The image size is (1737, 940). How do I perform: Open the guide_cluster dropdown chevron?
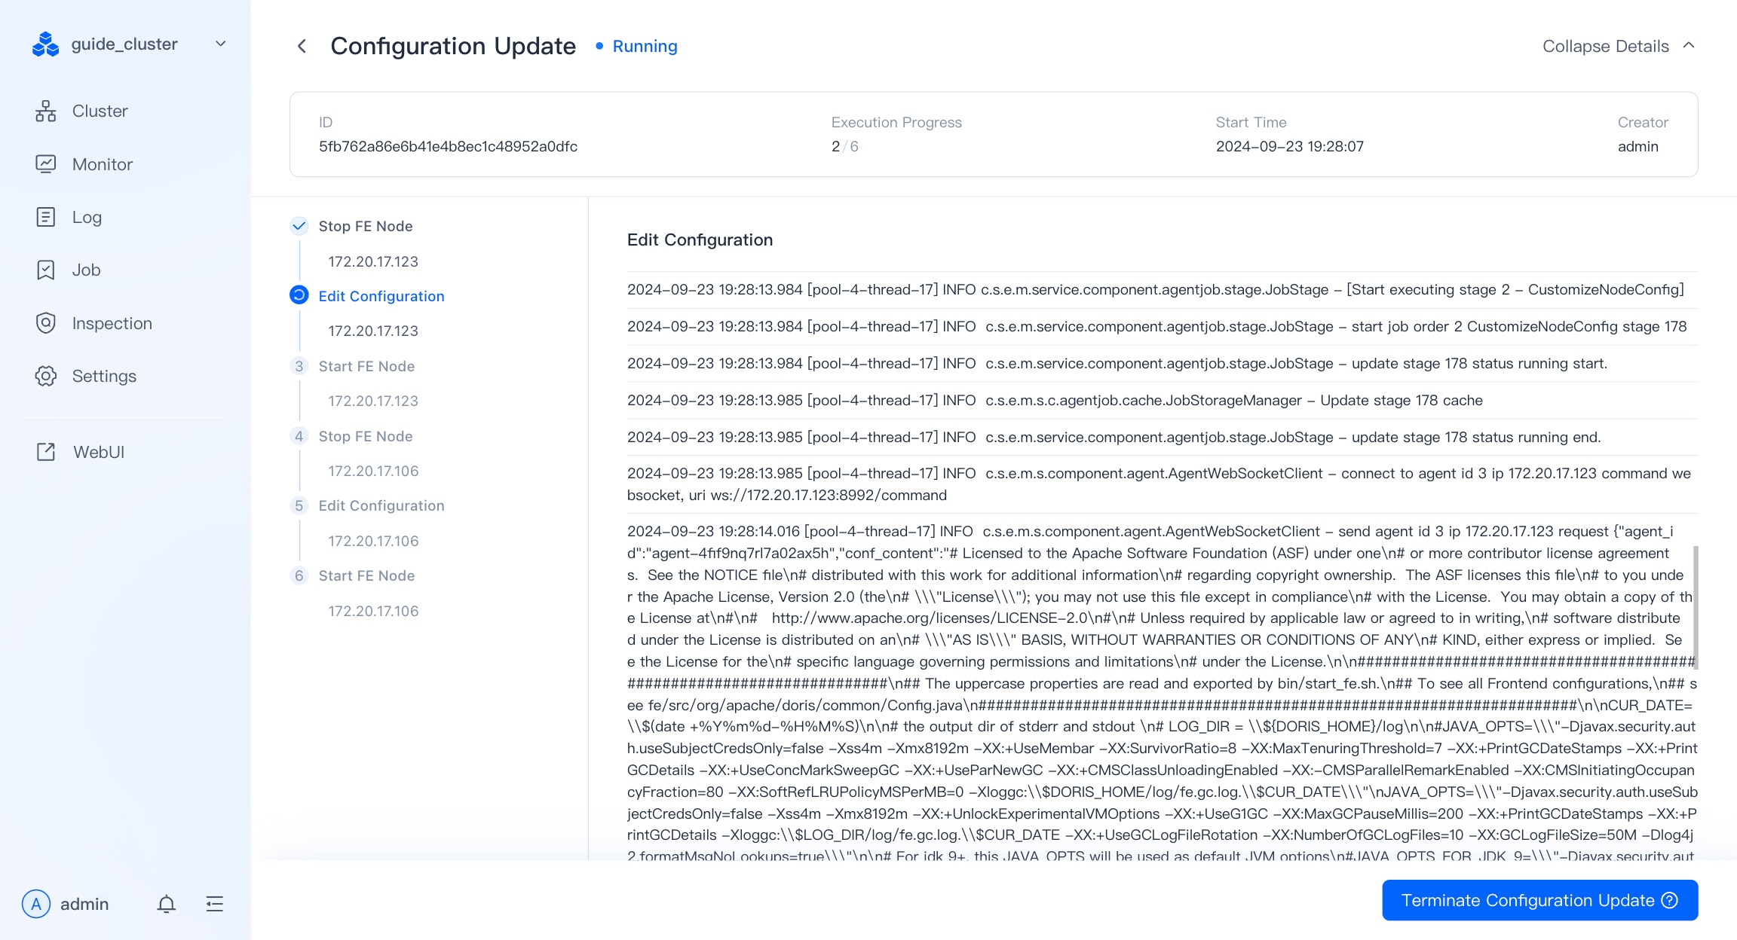point(221,44)
